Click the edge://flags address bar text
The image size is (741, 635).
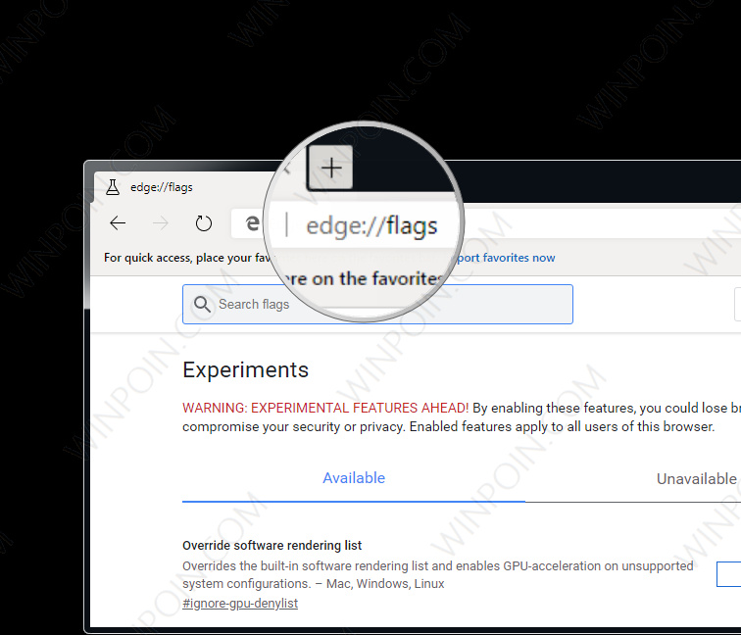point(371,225)
